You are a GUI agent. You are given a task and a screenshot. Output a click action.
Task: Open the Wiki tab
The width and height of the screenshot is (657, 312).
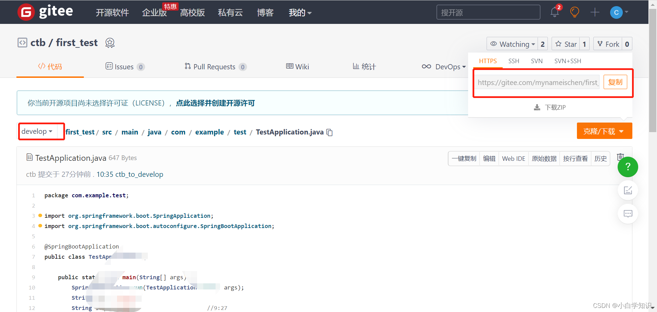pyautogui.click(x=297, y=67)
